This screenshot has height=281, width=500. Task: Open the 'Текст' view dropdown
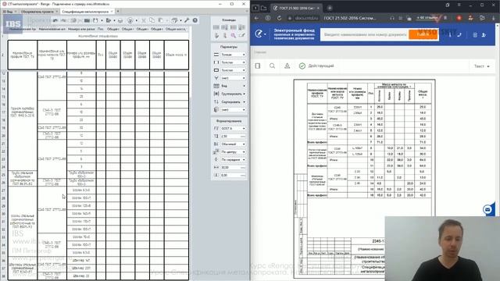coord(482,66)
